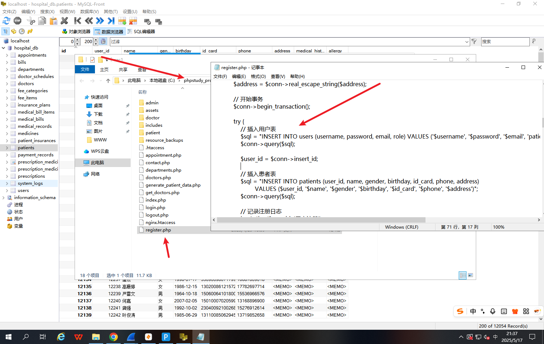
Task: Increase the row limit spinner value
Action: click(x=96, y=40)
